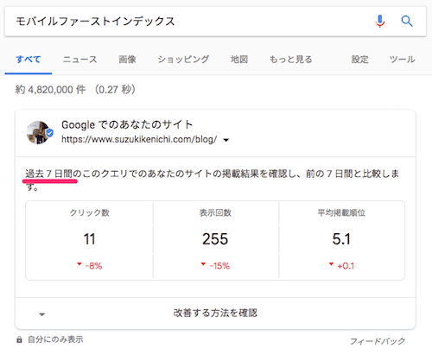Open the site URL dropdown arrow
The image size is (432, 355).
click(x=226, y=140)
